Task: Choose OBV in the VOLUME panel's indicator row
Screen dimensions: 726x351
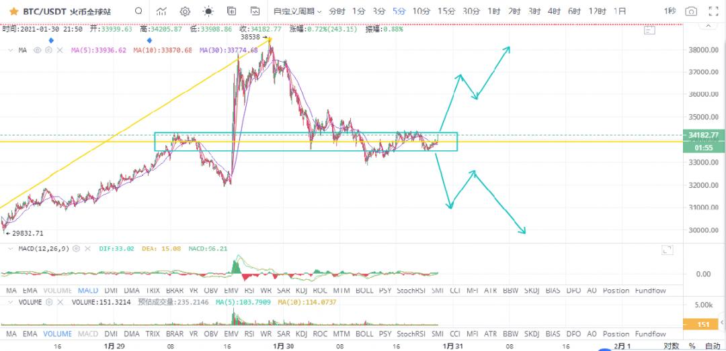Action: point(210,334)
